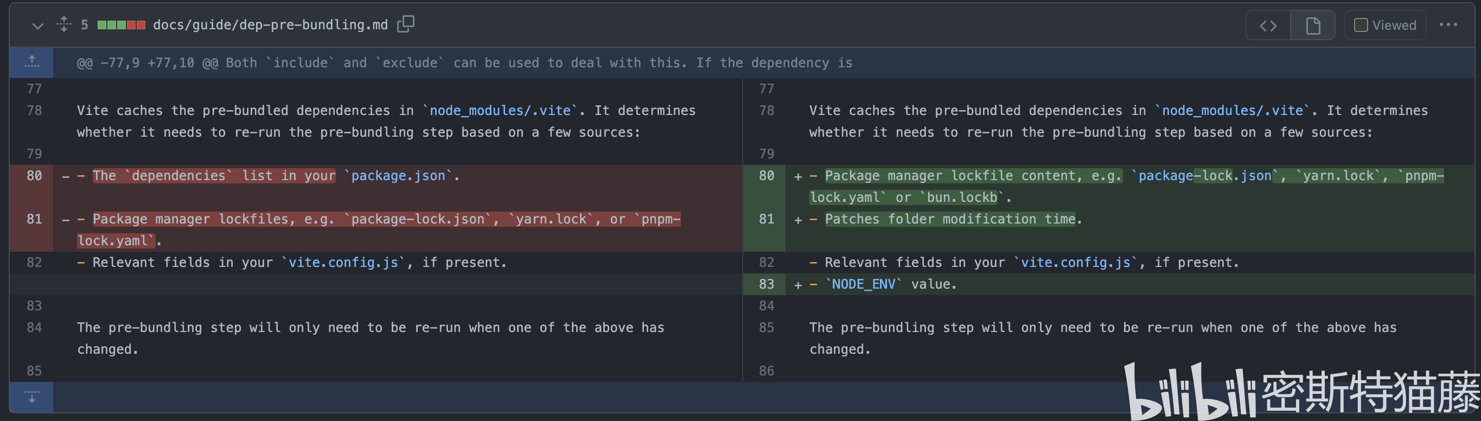Click added text "Package manager lockfile content"
This screenshot has height=421, width=1481.
[x=951, y=176]
